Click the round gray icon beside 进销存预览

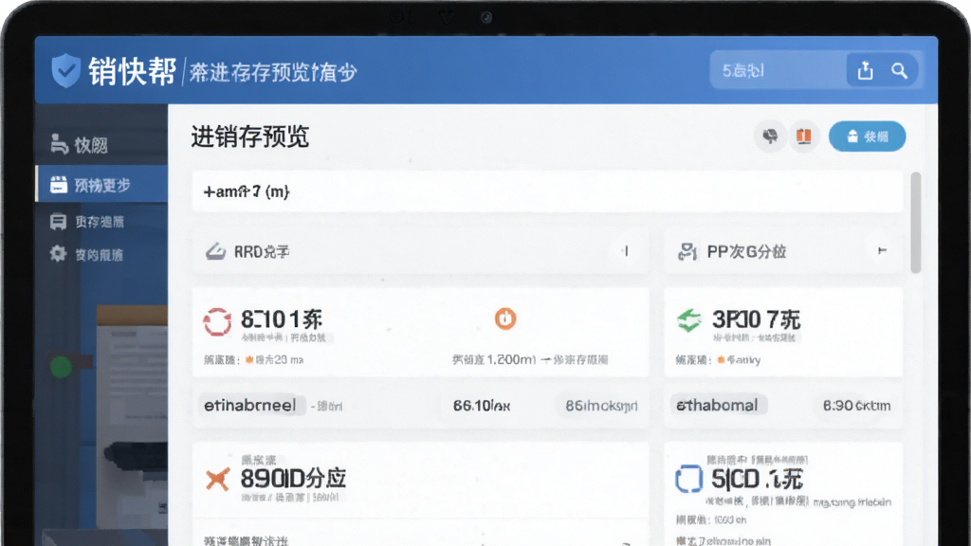click(x=770, y=136)
